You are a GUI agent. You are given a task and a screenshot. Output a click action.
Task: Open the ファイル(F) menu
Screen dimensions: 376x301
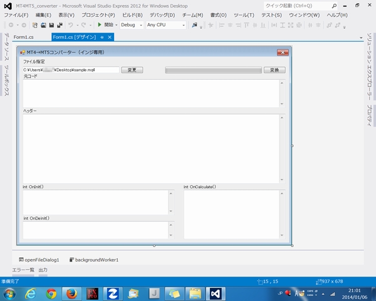16,15
